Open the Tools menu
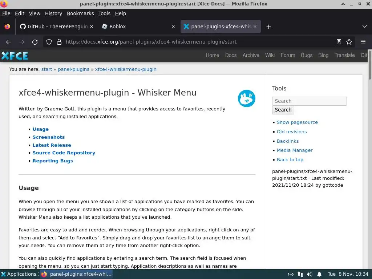The width and height of the screenshot is (372, 279). point(104,13)
